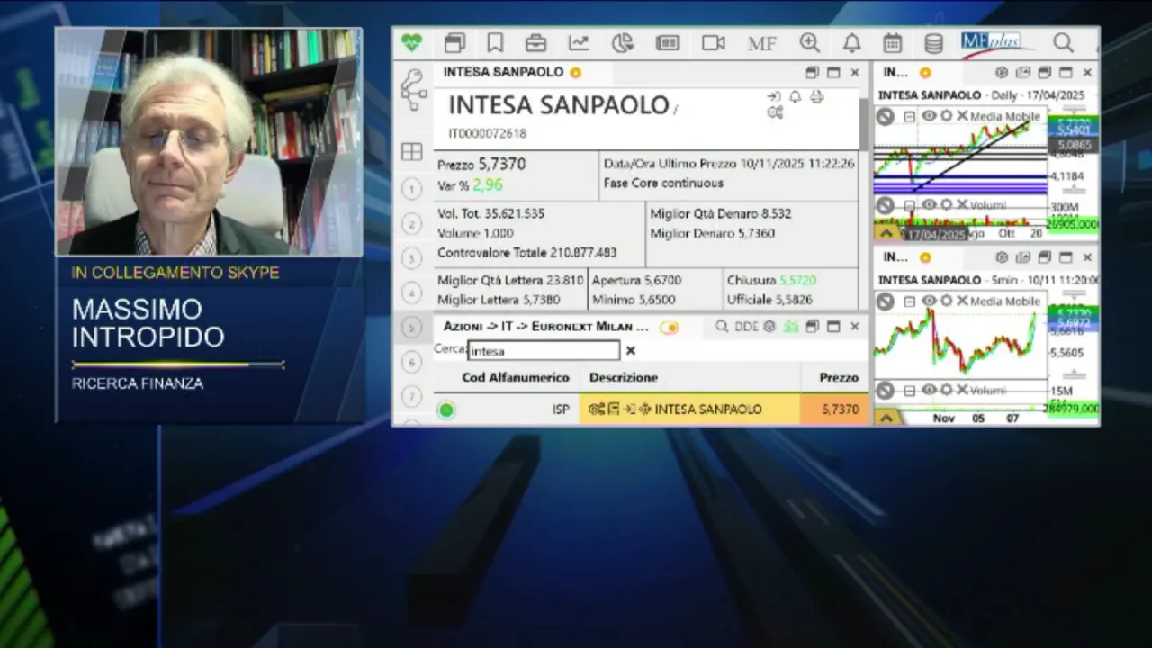Screen dimensions: 1152x648
Task: Toggle Volumi visibility eye on the 5min chart
Action: click(x=929, y=390)
